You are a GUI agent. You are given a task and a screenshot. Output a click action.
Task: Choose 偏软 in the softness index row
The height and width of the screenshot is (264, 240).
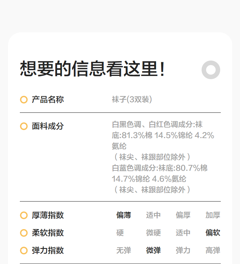[x=213, y=233]
